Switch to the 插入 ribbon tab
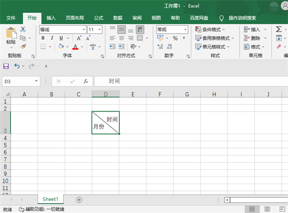Image resolution: width=288 pixels, height=213 pixels. (x=51, y=18)
